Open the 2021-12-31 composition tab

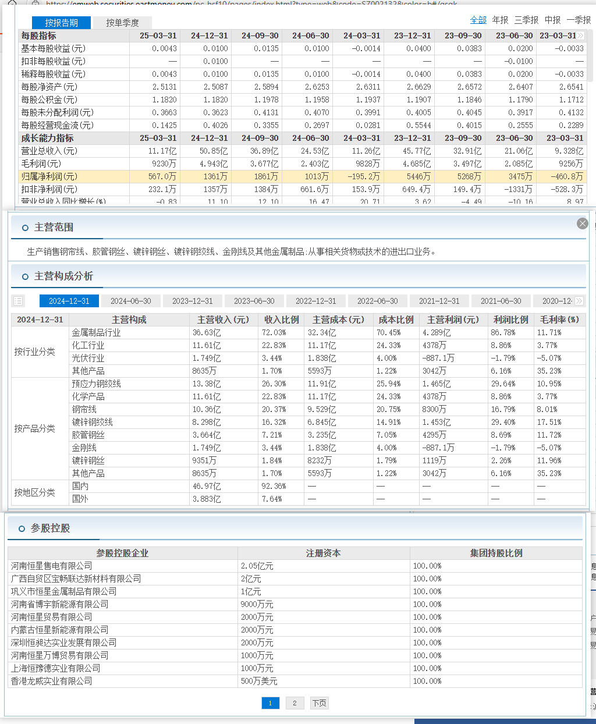(439, 301)
